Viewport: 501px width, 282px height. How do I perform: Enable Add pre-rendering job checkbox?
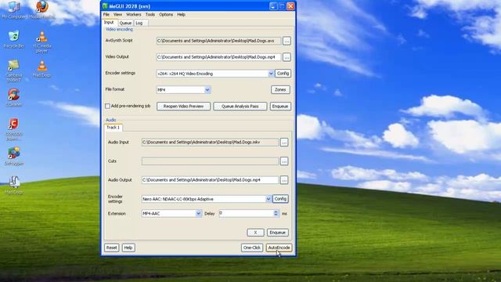click(108, 107)
